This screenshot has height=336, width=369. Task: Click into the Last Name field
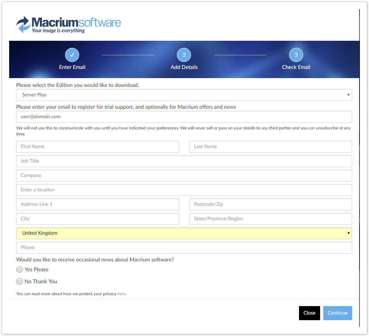(271, 147)
